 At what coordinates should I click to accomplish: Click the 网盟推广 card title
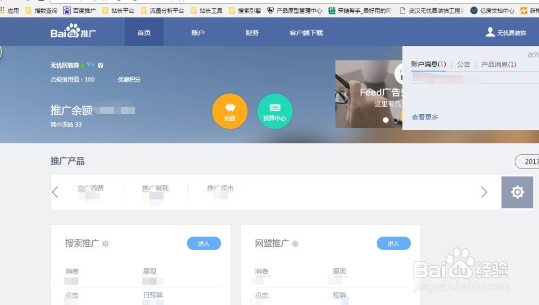point(272,244)
